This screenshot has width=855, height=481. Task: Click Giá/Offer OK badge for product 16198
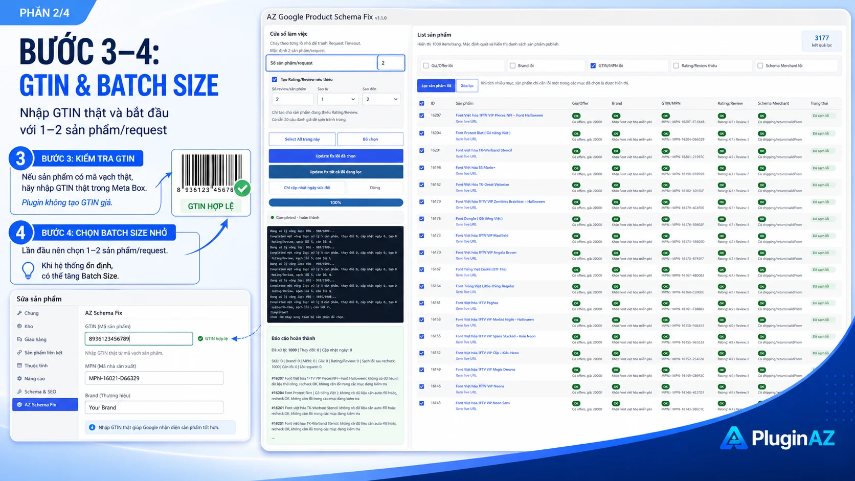coord(576,168)
